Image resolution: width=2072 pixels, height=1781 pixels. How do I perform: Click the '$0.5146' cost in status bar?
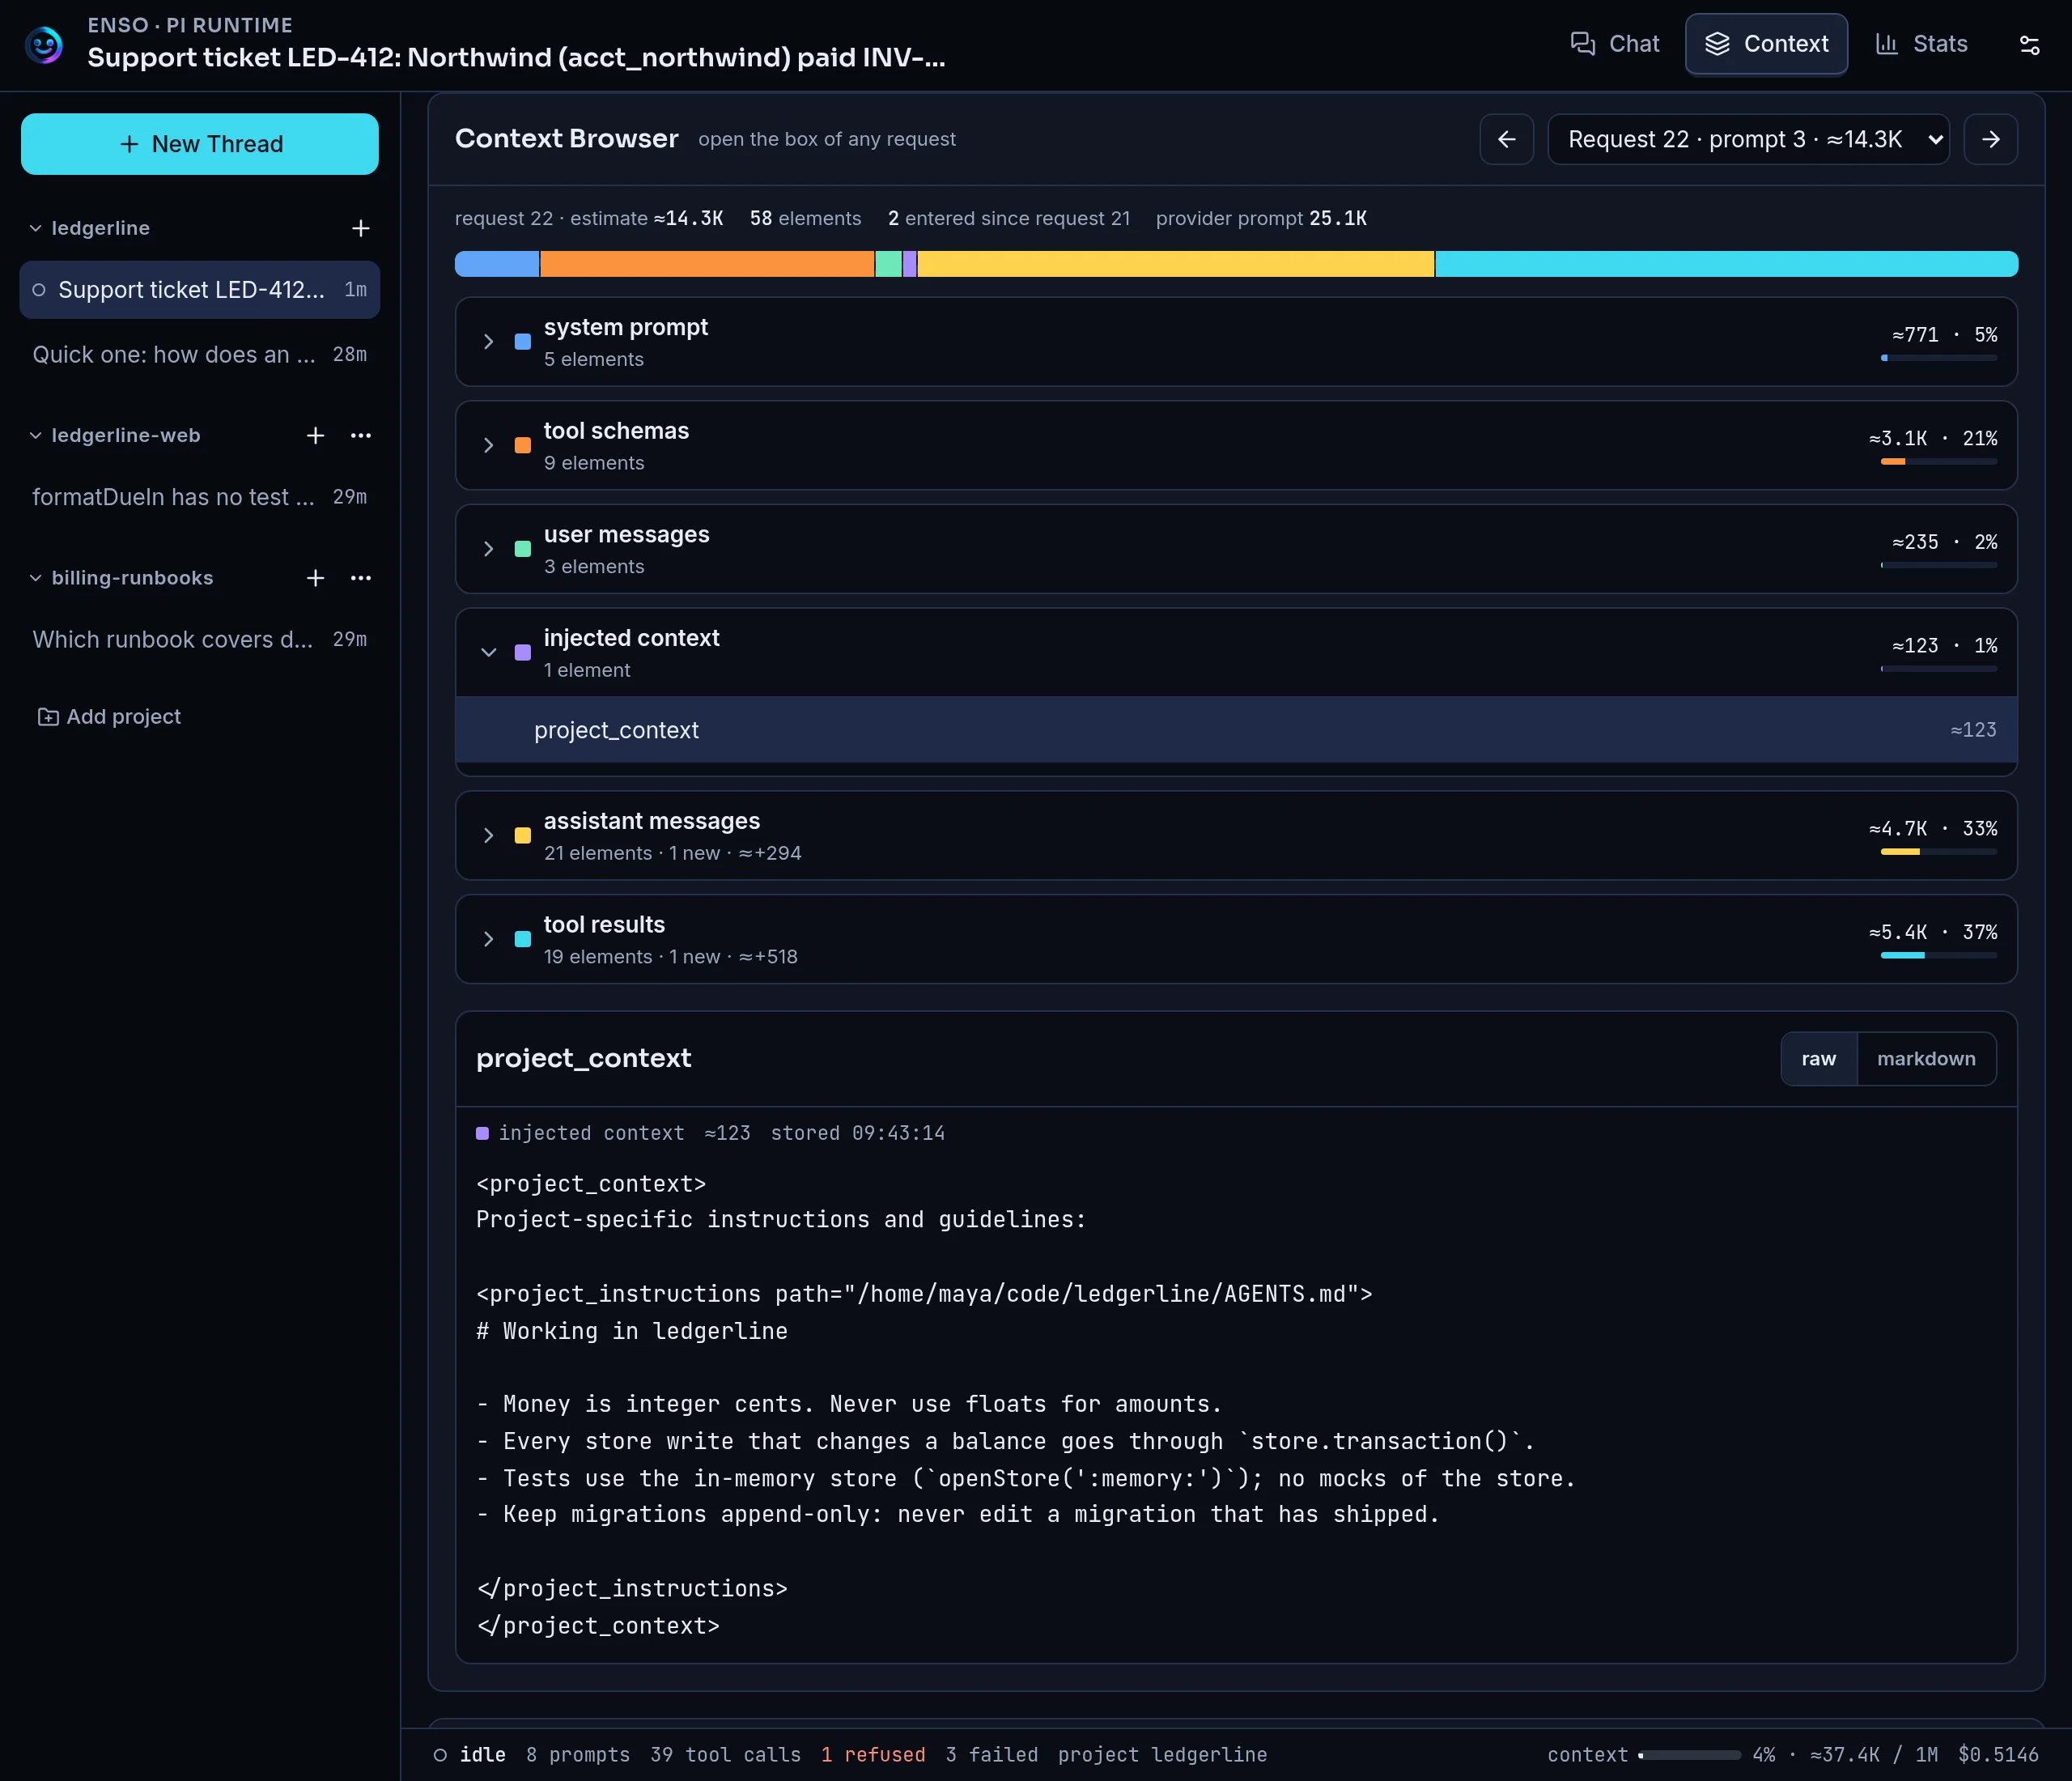(x=1997, y=1755)
